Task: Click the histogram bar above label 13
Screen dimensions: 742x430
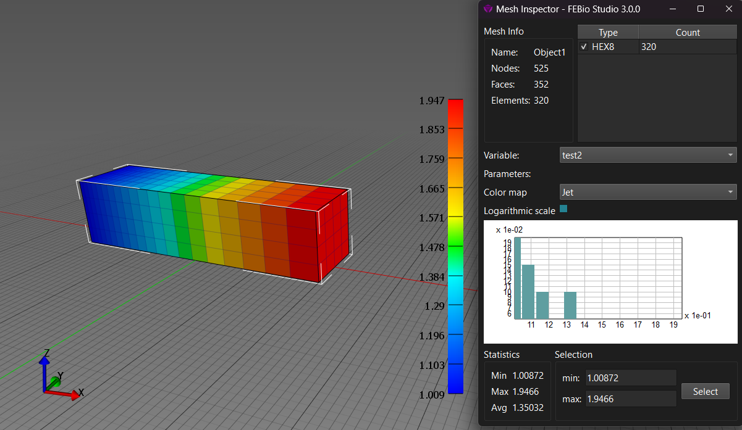Action: (570, 305)
